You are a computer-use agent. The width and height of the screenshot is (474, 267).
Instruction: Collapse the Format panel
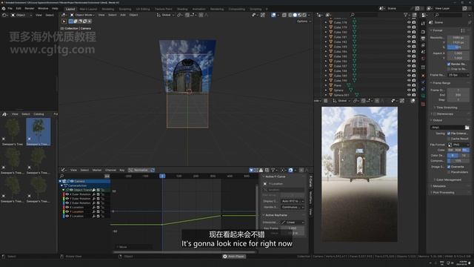point(438,30)
